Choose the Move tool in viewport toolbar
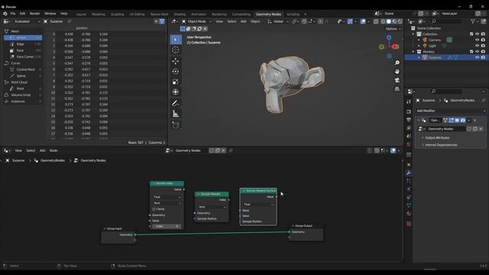This screenshot has height=275, width=489. click(x=176, y=61)
